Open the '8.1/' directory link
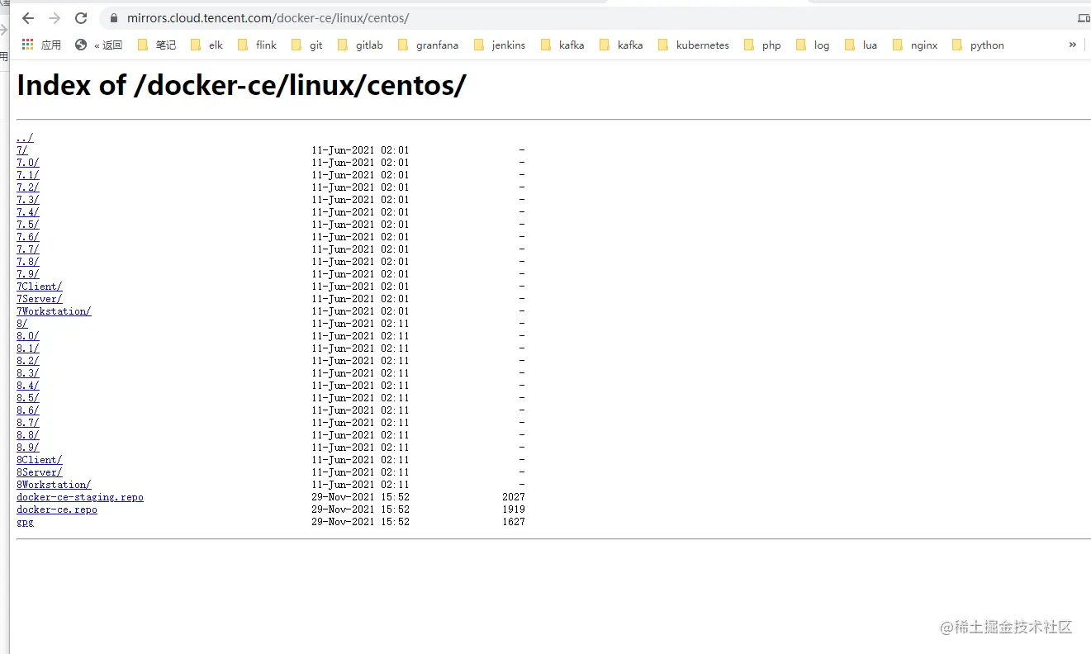Screen dimensions: 1091x654 tap(27, 348)
